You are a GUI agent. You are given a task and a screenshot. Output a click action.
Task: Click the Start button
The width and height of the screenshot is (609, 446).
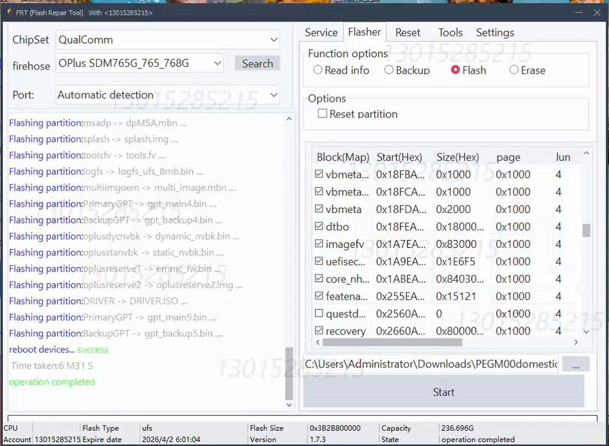[443, 392]
